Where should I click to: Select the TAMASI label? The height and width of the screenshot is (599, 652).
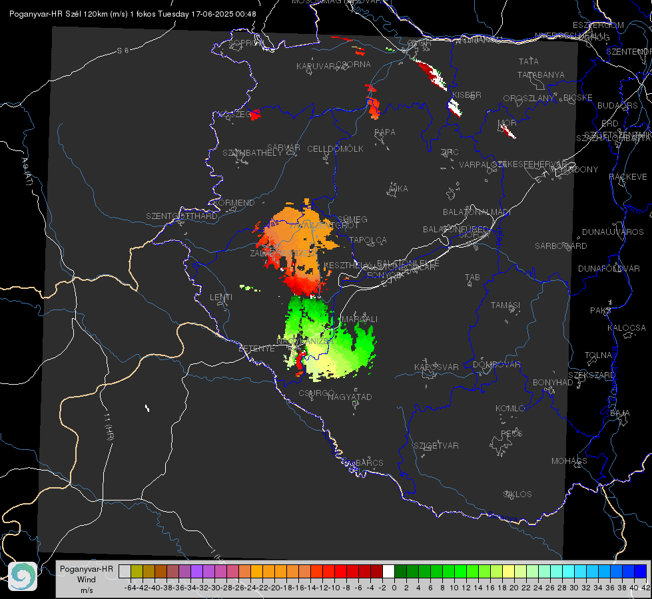(505, 305)
